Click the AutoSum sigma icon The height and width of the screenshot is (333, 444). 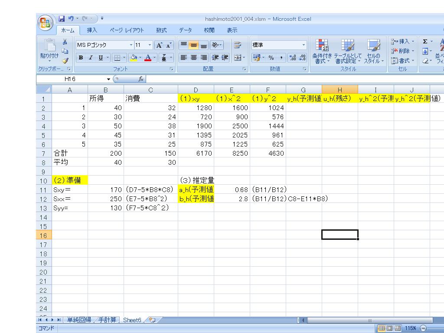pyautogui.click(x=425, y=42)
